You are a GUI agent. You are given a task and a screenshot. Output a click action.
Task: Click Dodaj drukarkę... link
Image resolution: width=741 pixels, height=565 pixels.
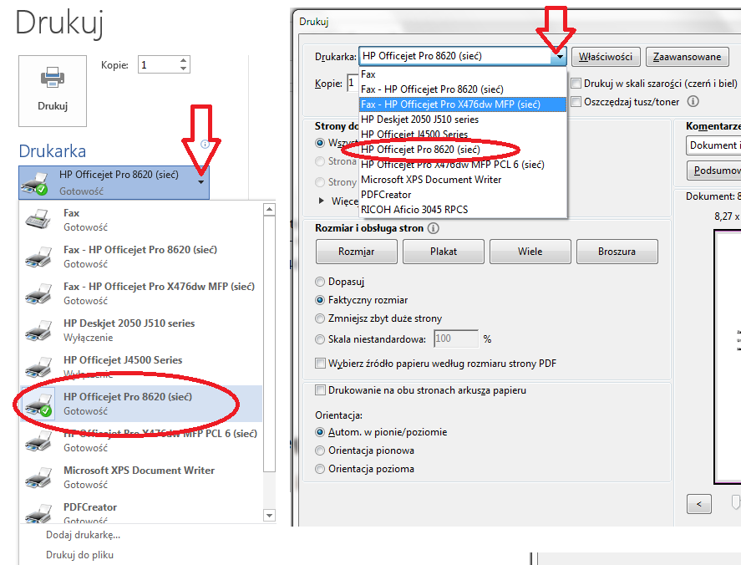(83, 535)
